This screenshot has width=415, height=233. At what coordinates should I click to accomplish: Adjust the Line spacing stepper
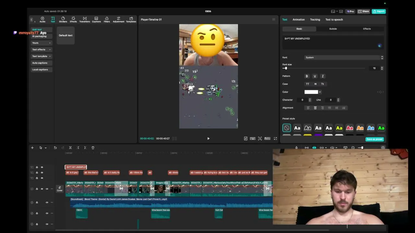point(338,100)
